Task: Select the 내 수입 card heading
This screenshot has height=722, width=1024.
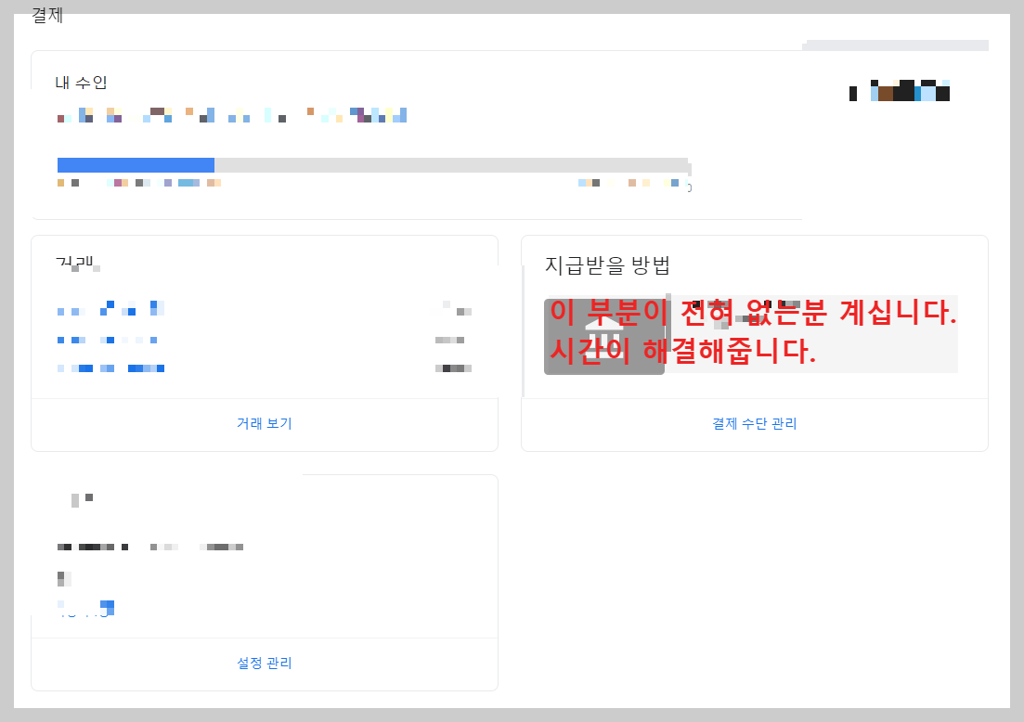Action: click(81, 82)
